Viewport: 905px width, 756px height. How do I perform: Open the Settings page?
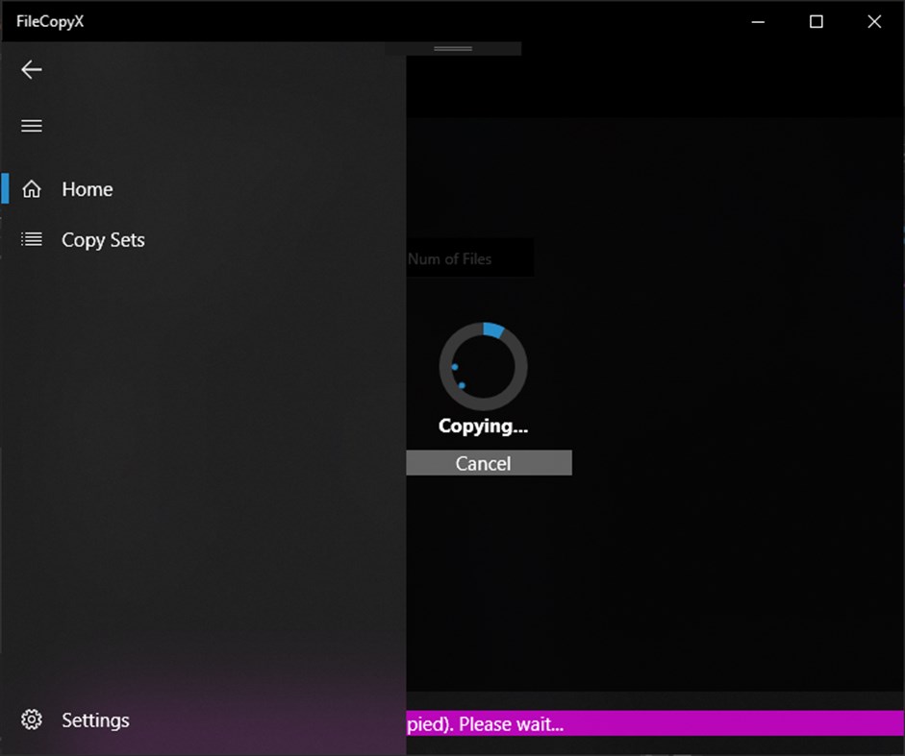click(x=95, y=719)
